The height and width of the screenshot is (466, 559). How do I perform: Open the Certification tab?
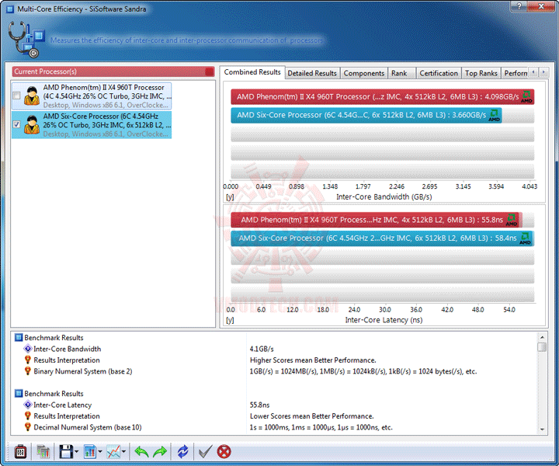439,73
